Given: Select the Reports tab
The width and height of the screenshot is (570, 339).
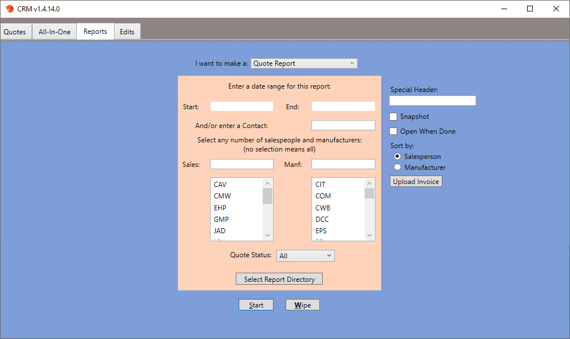Looking at the screenshot, I should (95, 31).
